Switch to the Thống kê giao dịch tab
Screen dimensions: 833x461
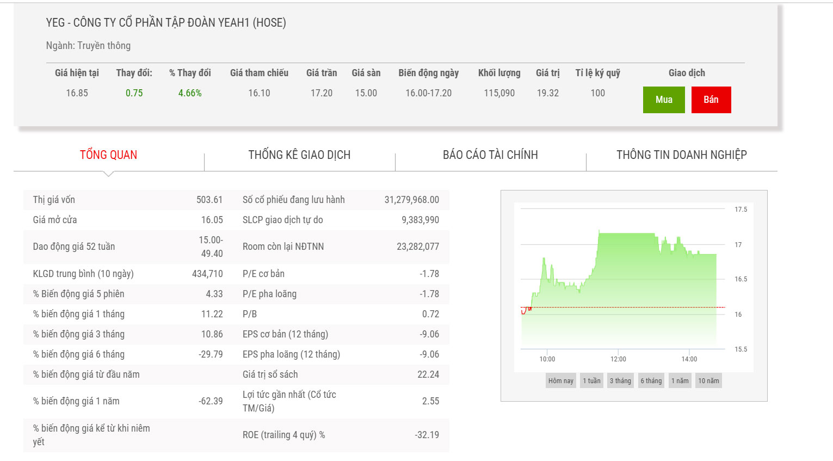299,155
